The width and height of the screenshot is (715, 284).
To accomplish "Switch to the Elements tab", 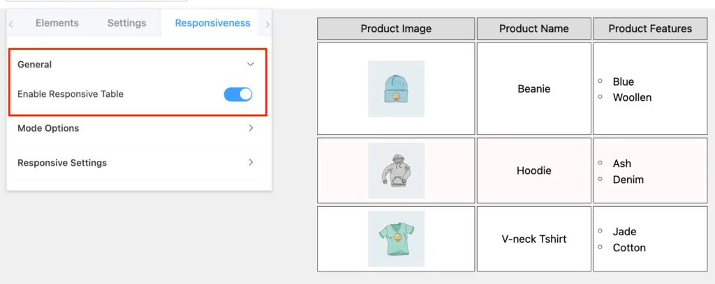I will (x=57, y=23).
